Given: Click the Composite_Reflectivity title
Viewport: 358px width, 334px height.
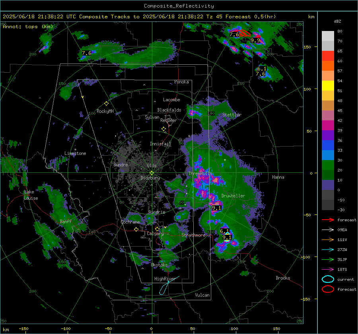Looking at the screenshot, I should point(179,6).
